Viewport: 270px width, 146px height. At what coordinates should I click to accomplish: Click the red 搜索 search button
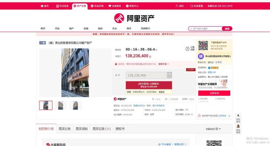[x=227, y=28]
